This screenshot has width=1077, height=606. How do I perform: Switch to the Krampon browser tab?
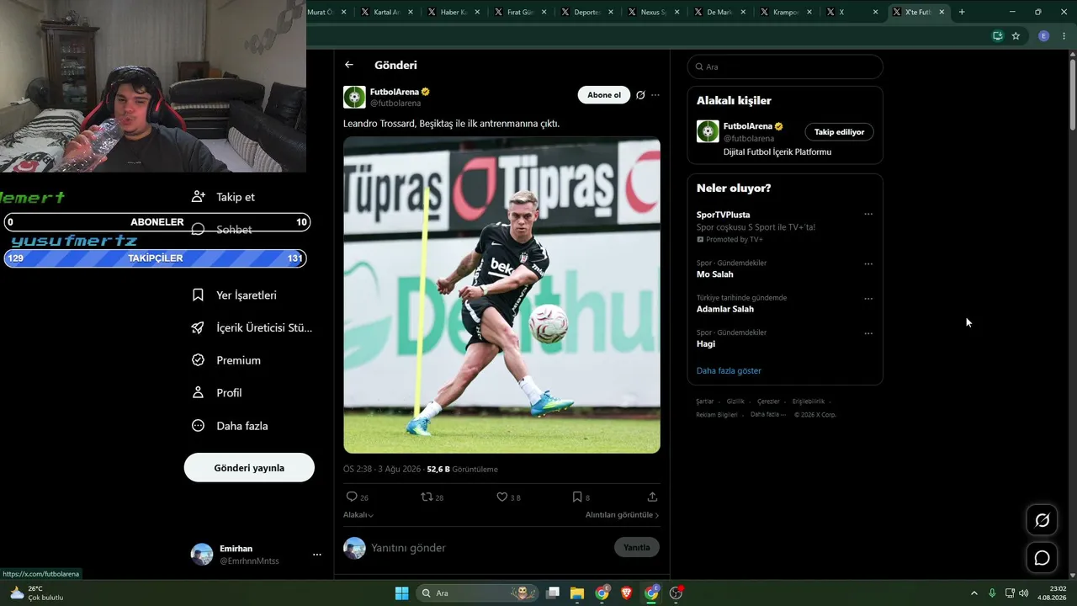point(786,13)
